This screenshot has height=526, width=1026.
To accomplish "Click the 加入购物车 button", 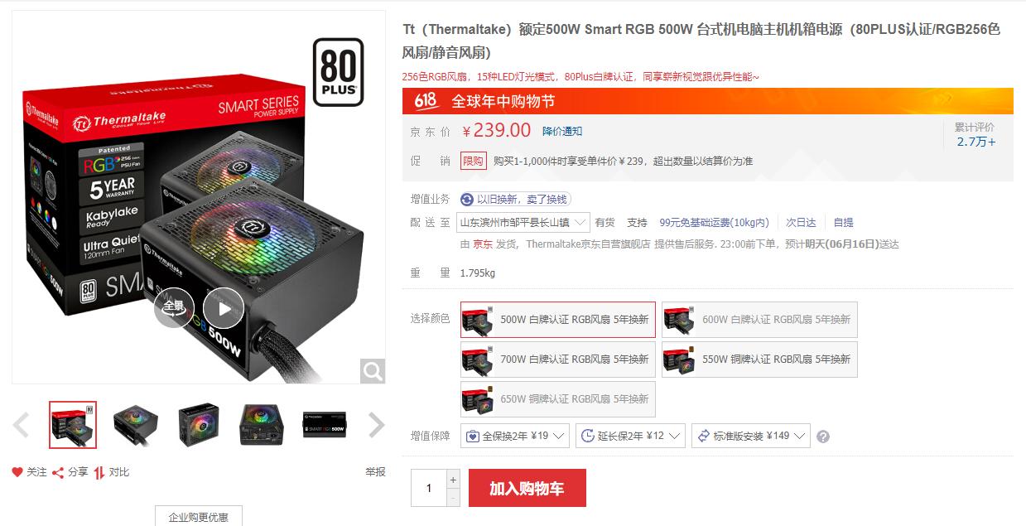I will [x=527, y=488].
